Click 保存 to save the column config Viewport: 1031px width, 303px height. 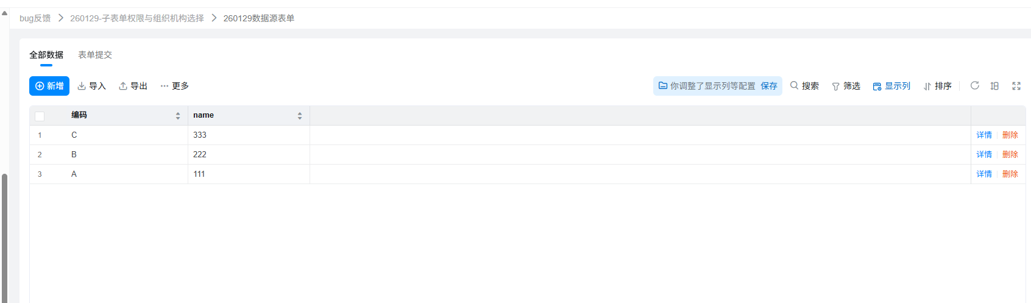(769, 86)
